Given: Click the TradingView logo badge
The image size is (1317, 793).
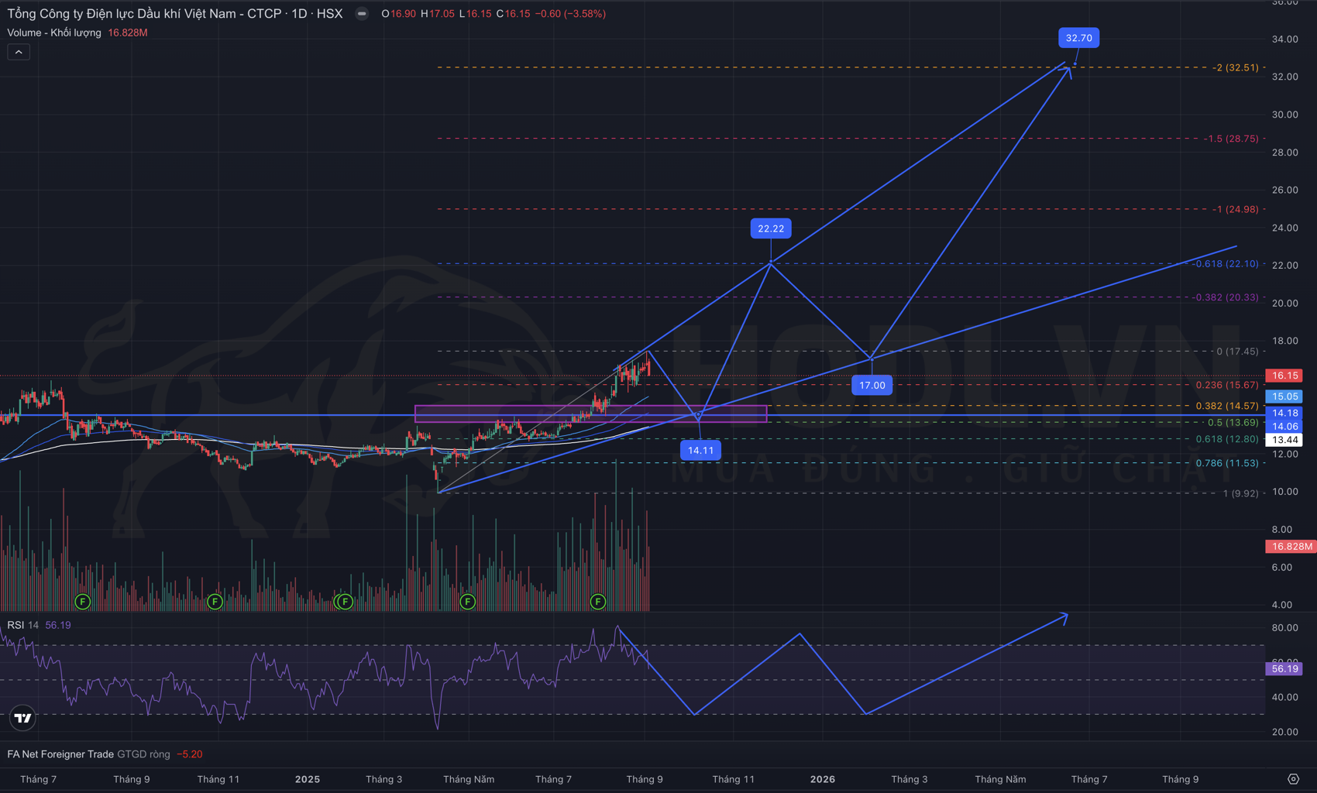Looking at the screenshot, I should [23, 718].
